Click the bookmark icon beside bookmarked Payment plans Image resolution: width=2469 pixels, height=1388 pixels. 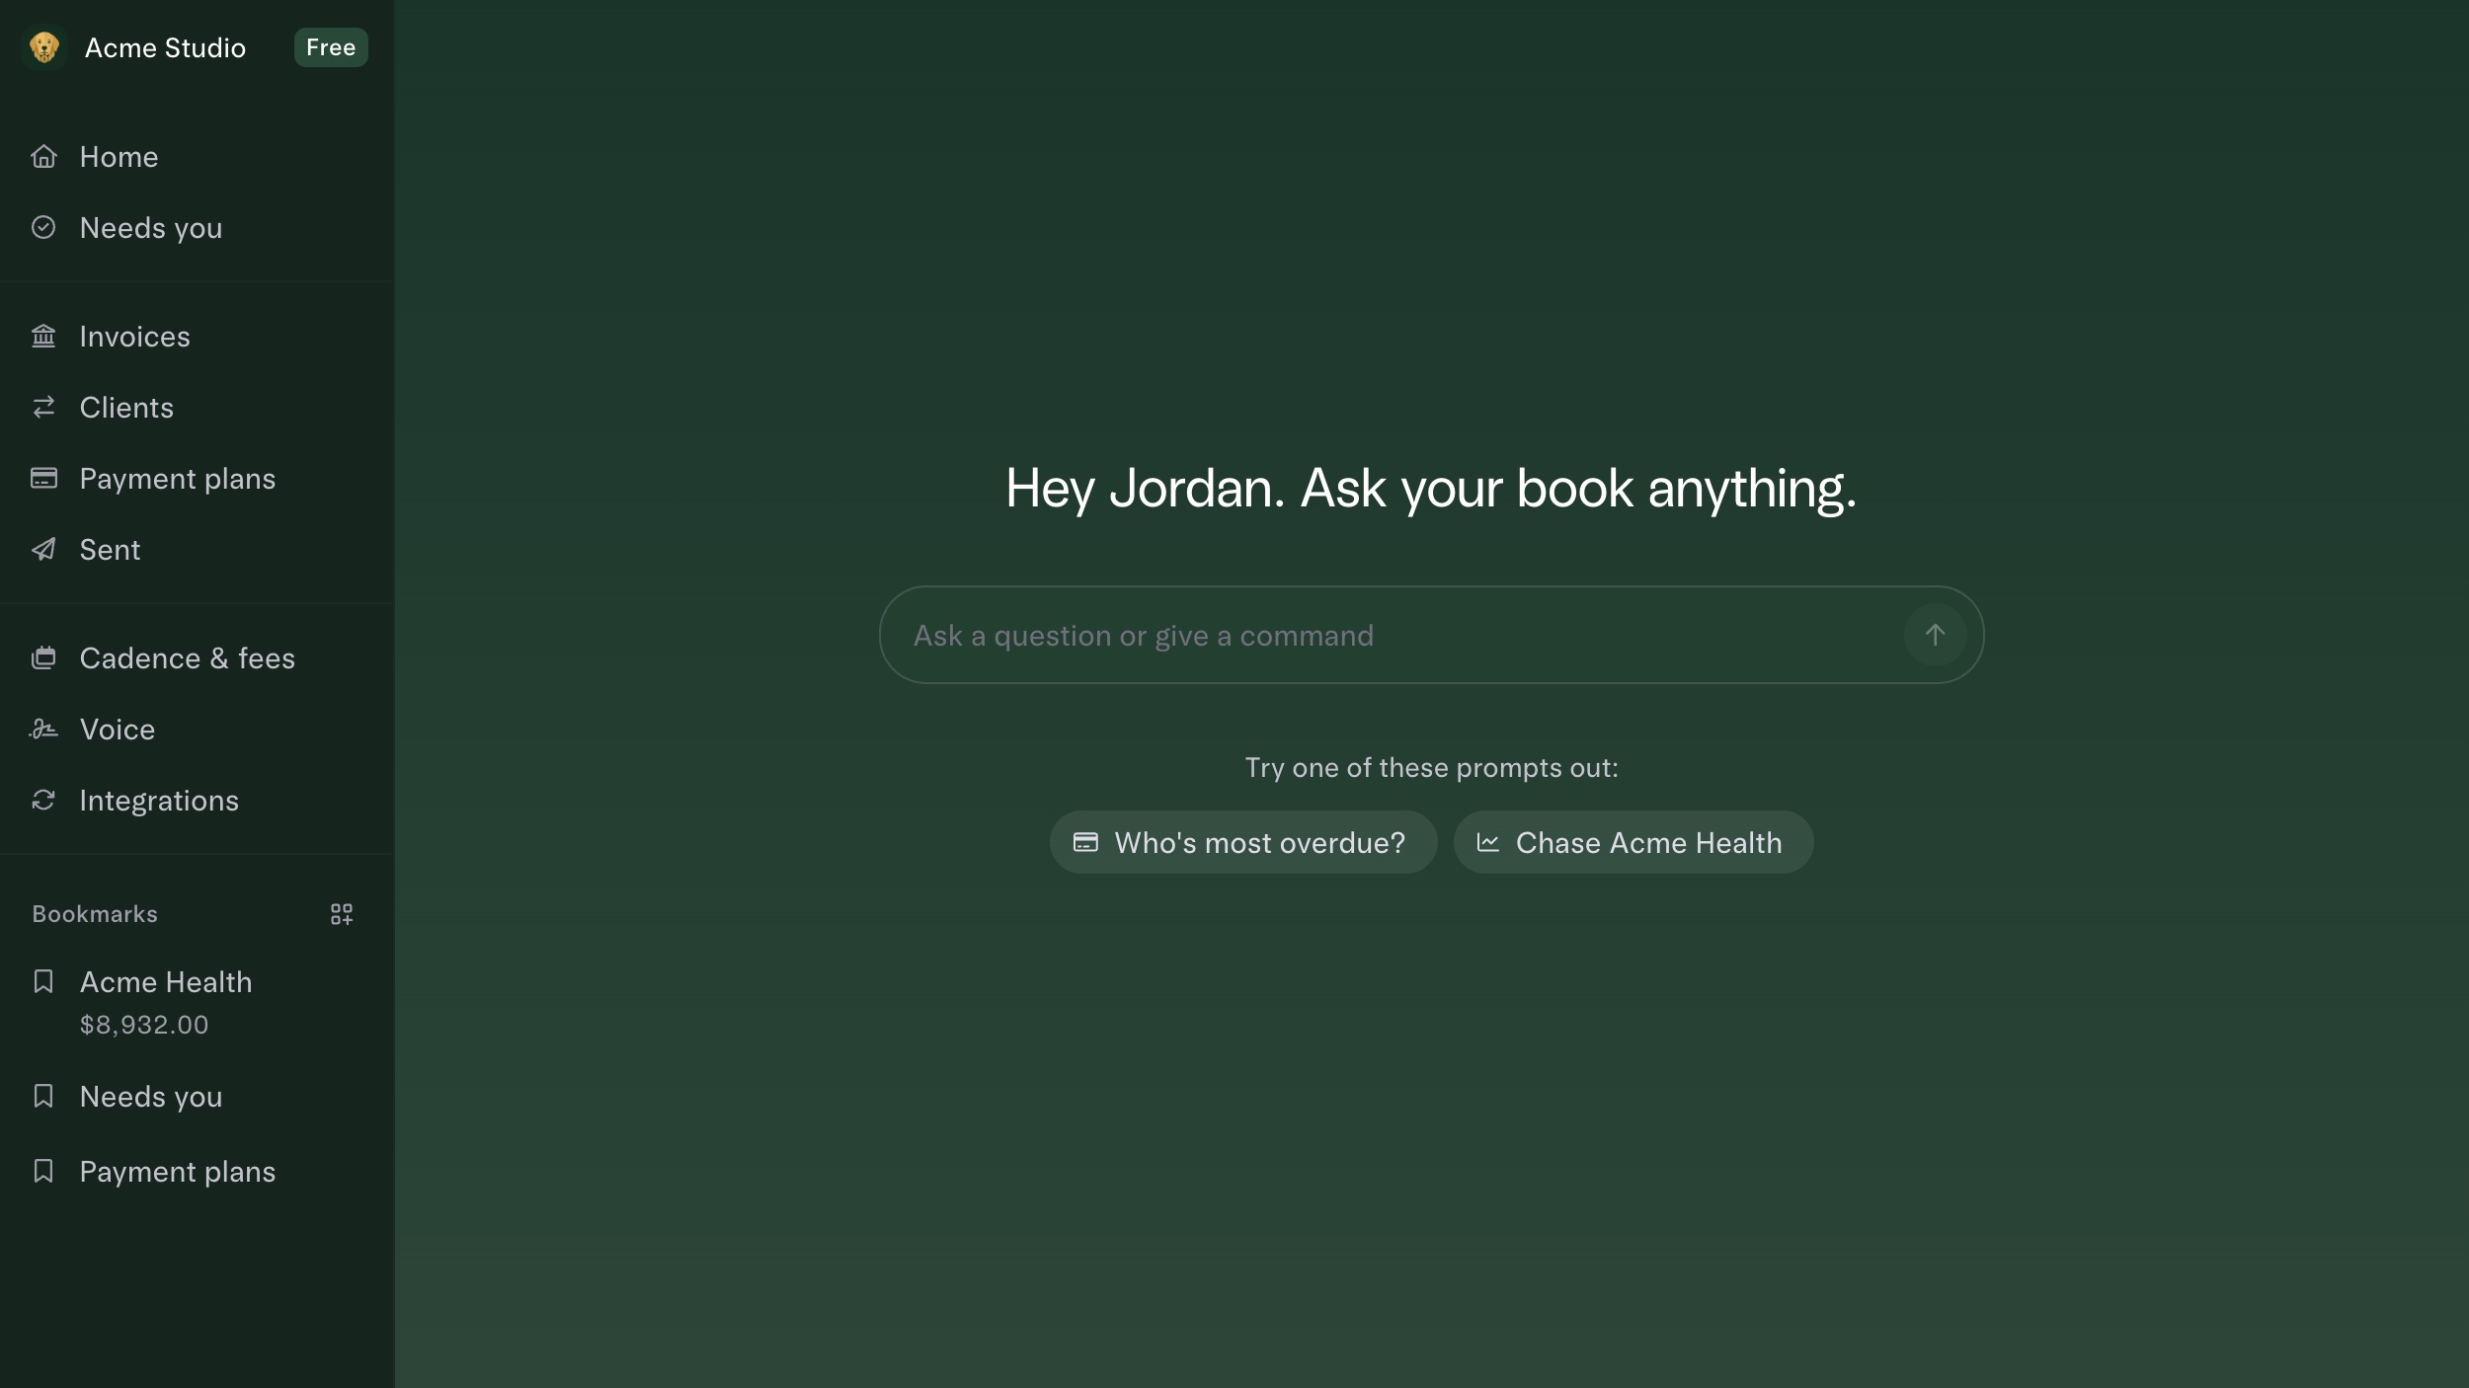(x=43, y=1172)
